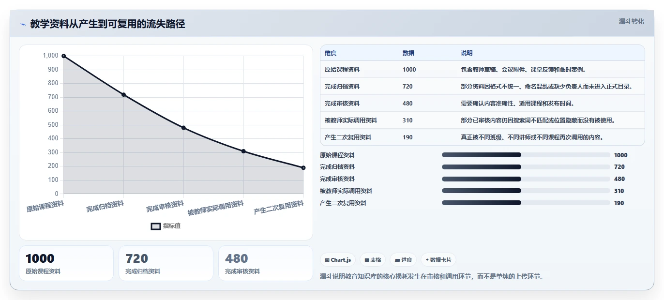The image size is (664, 300).
Task: Click the 被教师实际调用资料 label in the progress list
Action: point(346,191)
